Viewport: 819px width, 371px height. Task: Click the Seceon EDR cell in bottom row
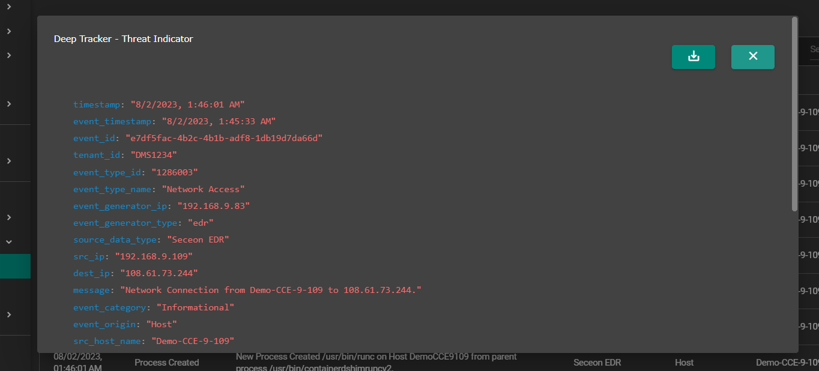597,363
